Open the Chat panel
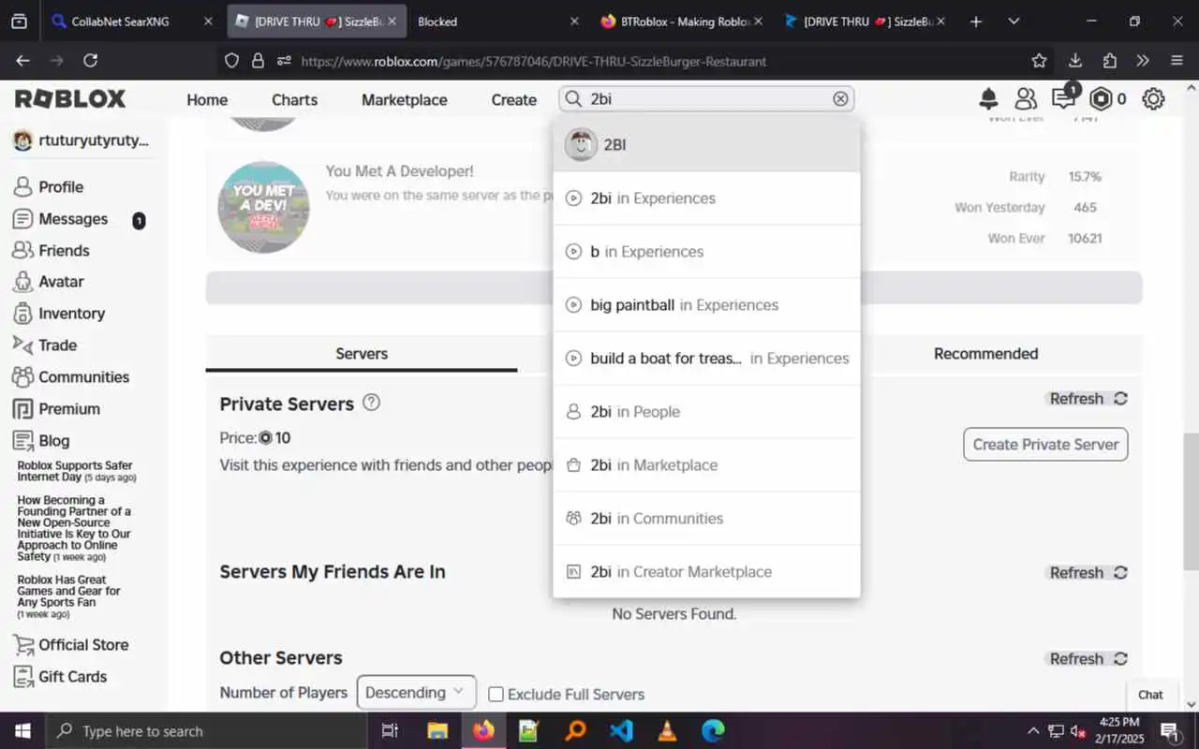This screenshot has height=749, width=1199. click(x=1150, y=695)
